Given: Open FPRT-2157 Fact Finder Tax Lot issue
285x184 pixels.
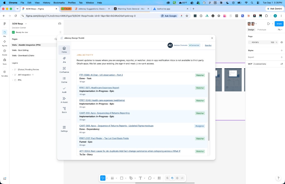Looking at the screenshot, I should tap(104, 138).
